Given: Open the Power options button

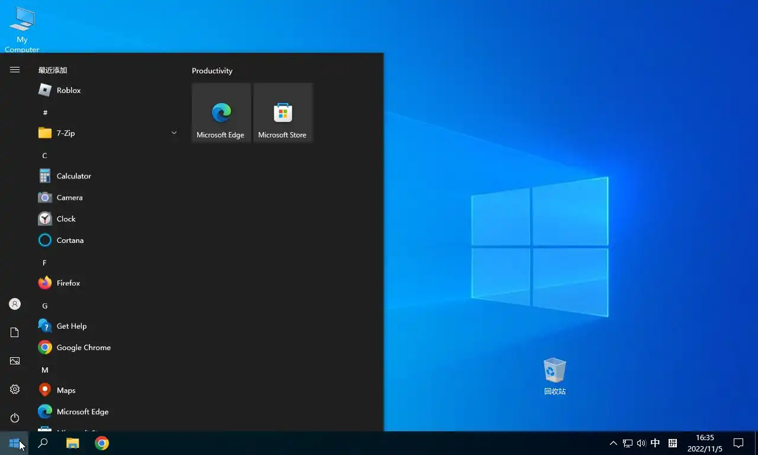Looking at the screenshot, I should point(15,418).
